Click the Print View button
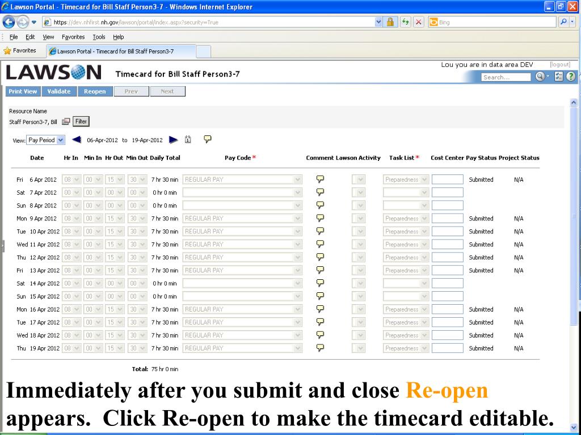This screenshot has width=581, height=435. (23, 91)
